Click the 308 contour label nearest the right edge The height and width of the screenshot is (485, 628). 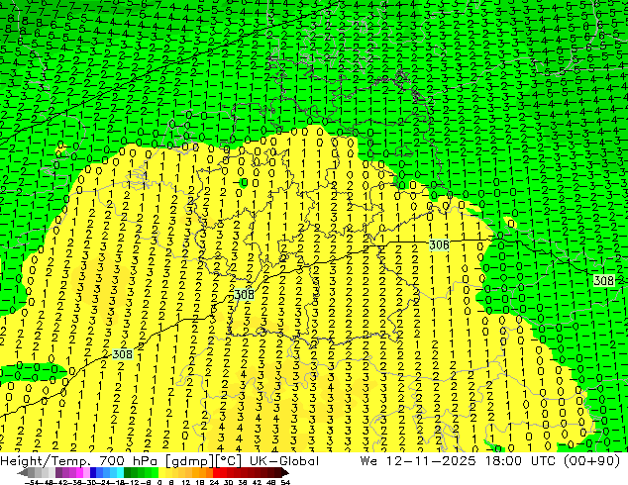(603, 280)
